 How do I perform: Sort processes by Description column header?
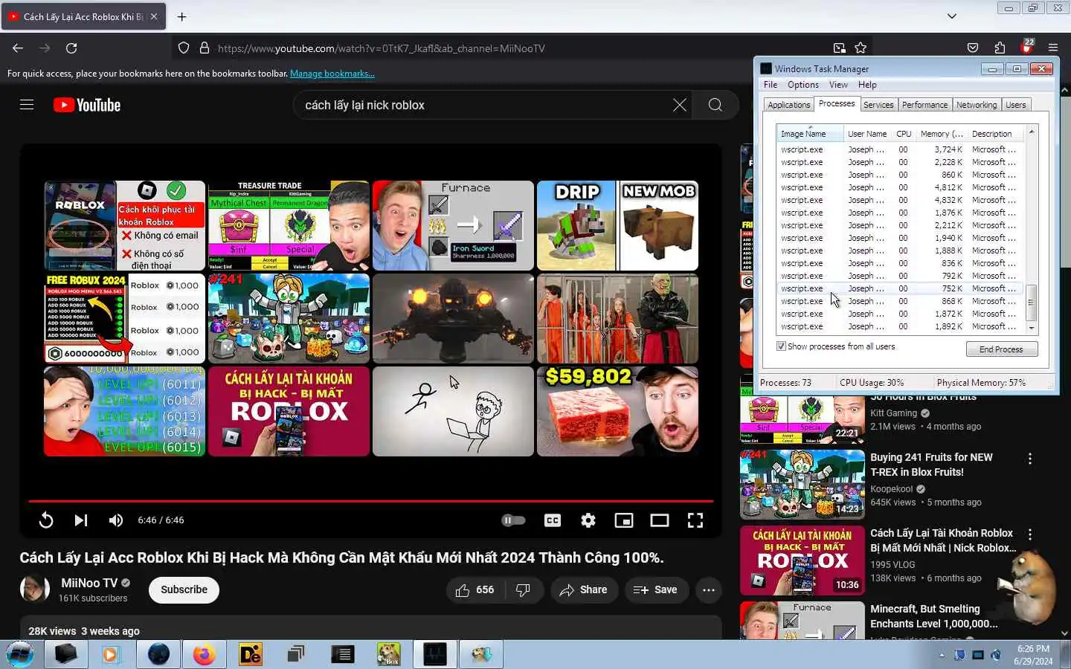tap(995, 134)
